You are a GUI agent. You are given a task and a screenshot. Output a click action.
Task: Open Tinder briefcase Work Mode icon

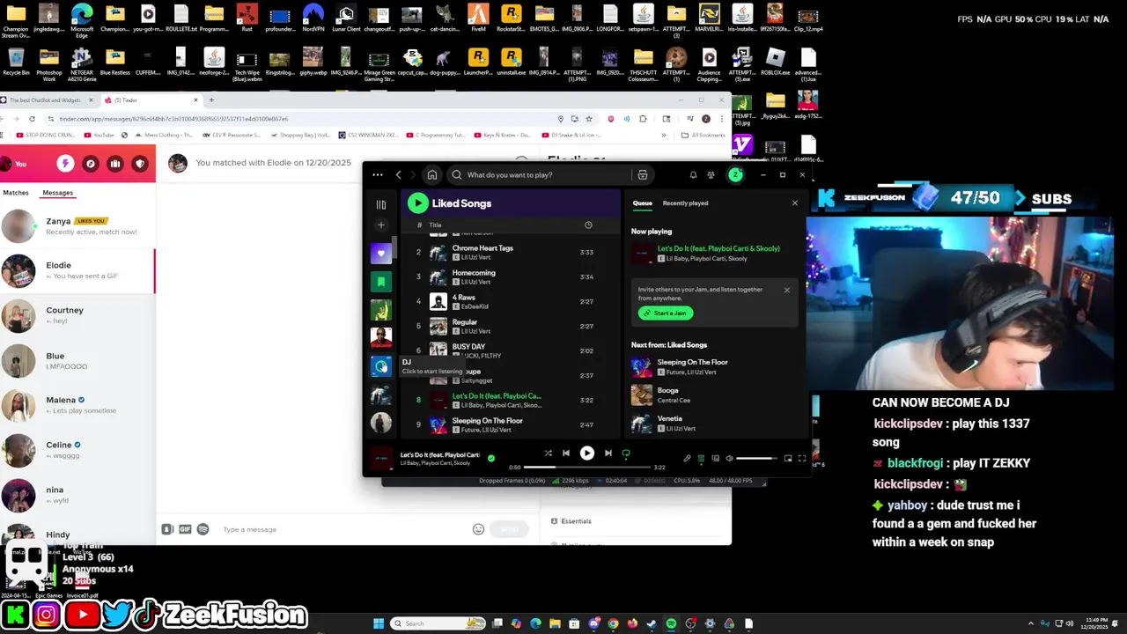(114, 164)
